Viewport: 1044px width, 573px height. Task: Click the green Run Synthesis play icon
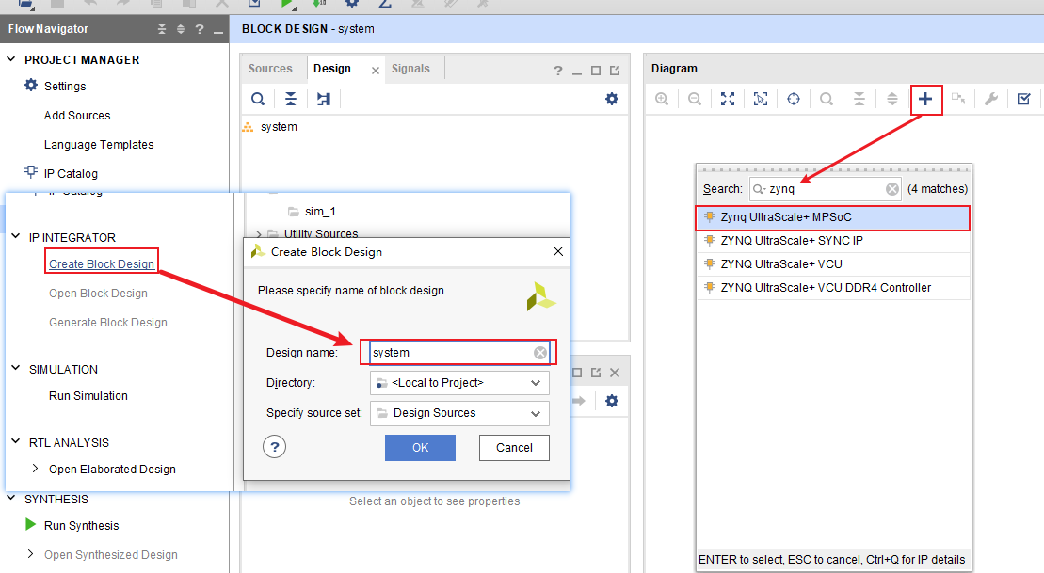pos(31,524)
